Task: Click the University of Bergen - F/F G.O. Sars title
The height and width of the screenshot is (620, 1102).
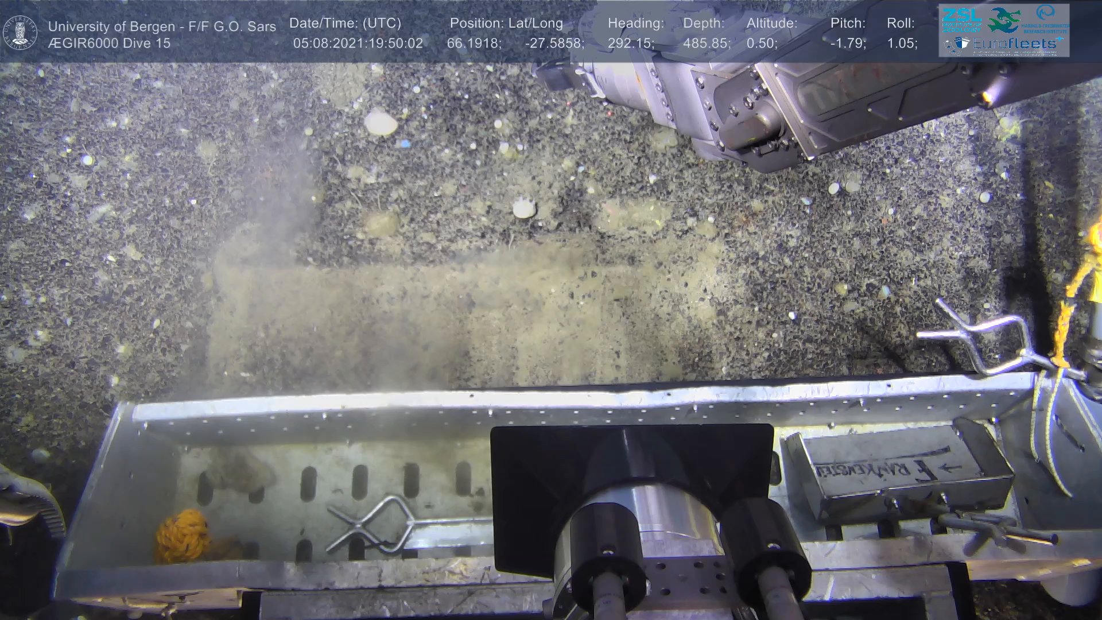Action: click(x=162, y=26)
